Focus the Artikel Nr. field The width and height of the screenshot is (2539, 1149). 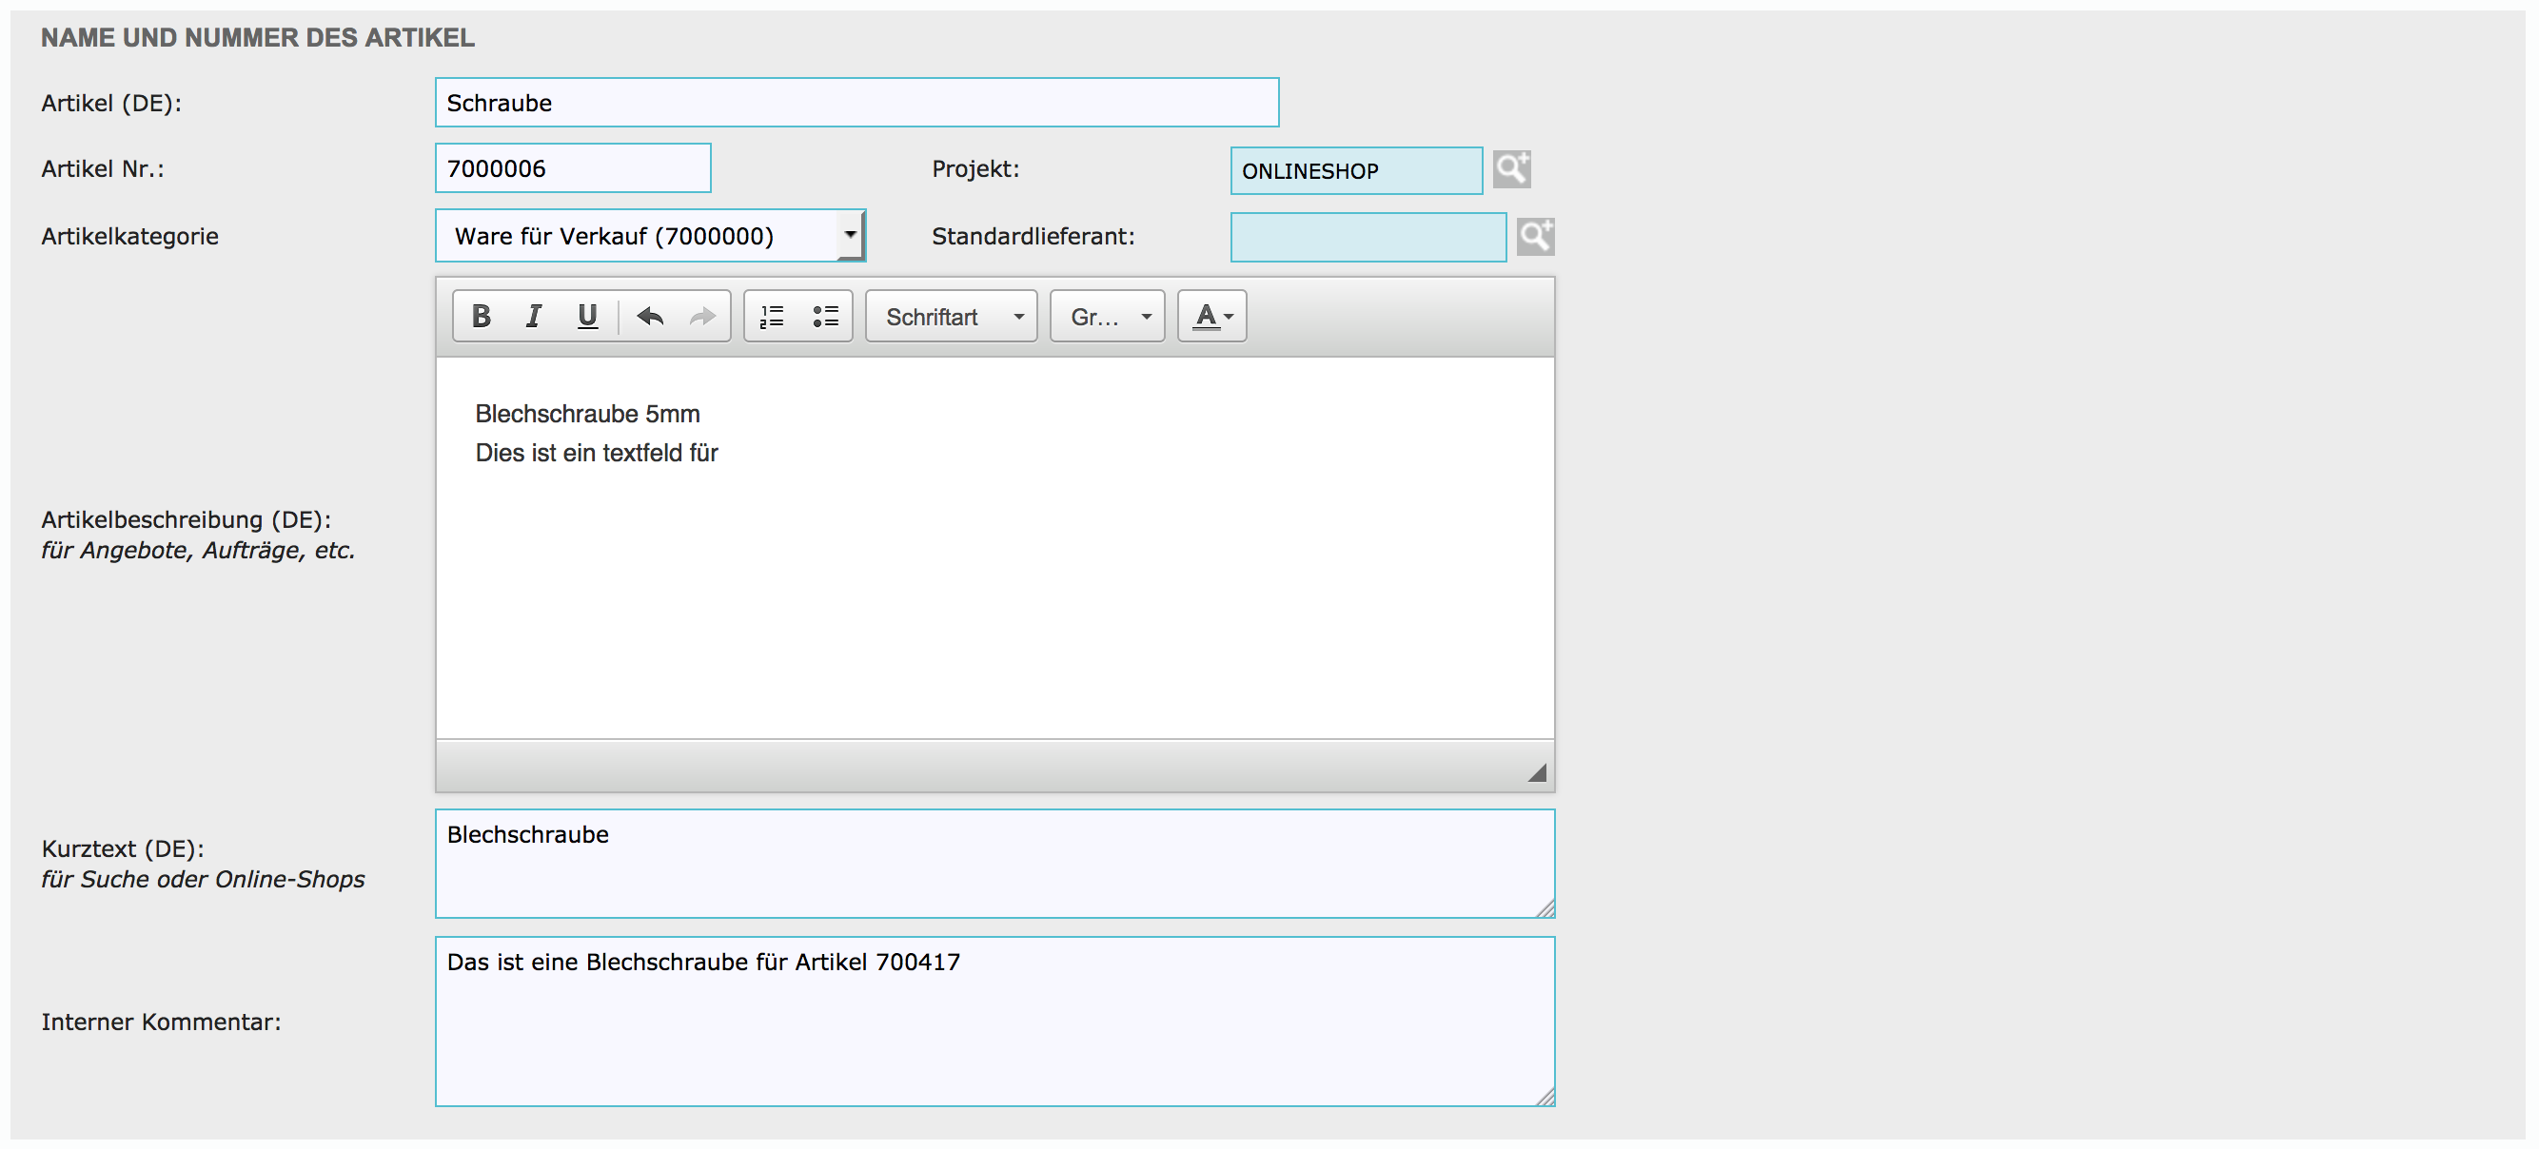click(573, 168)
